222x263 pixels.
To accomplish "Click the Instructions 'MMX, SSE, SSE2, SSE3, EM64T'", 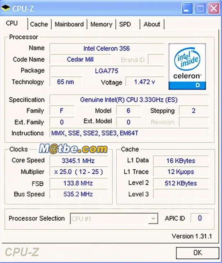I will coord(129,133).
